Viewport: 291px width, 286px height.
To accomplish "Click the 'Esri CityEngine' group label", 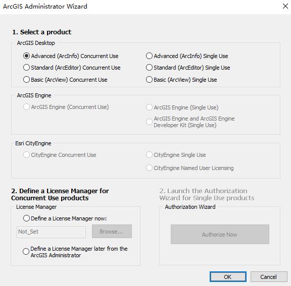I will coord(33,143).
